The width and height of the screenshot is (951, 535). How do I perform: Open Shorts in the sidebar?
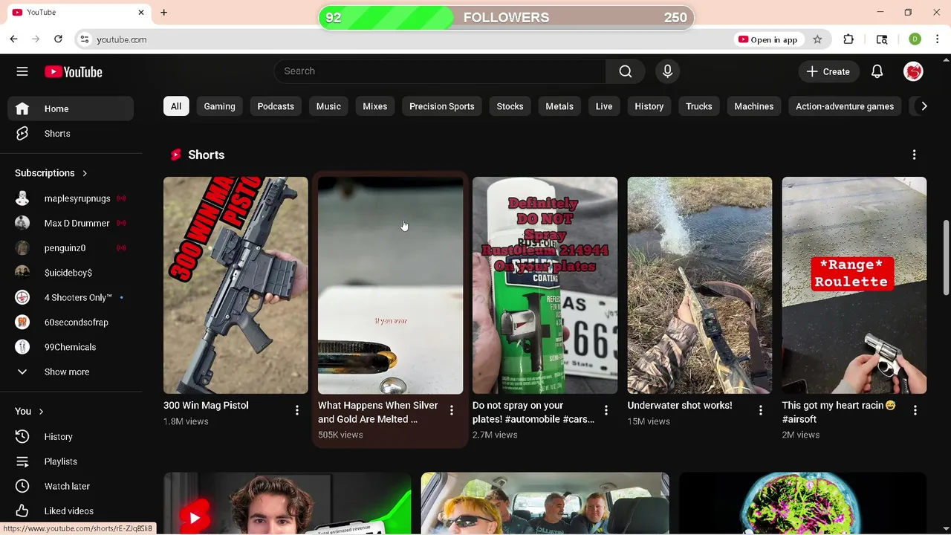pos(71,134)
